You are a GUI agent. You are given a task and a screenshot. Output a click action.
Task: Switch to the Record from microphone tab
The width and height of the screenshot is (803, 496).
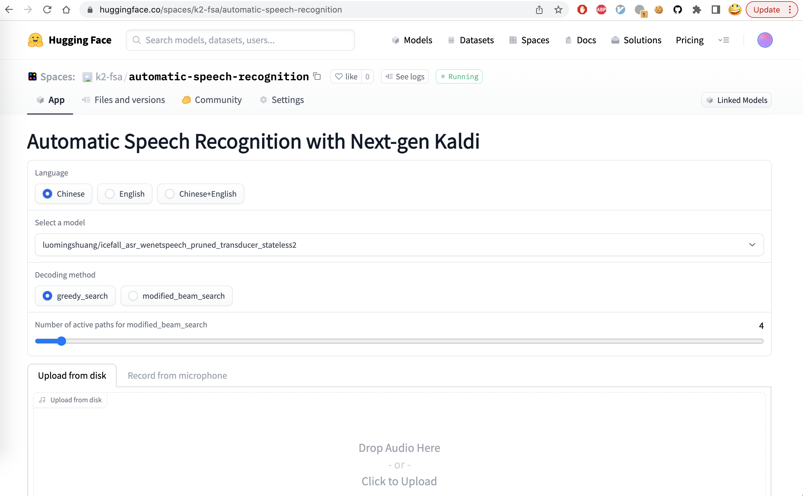click(x=177, y=376)
